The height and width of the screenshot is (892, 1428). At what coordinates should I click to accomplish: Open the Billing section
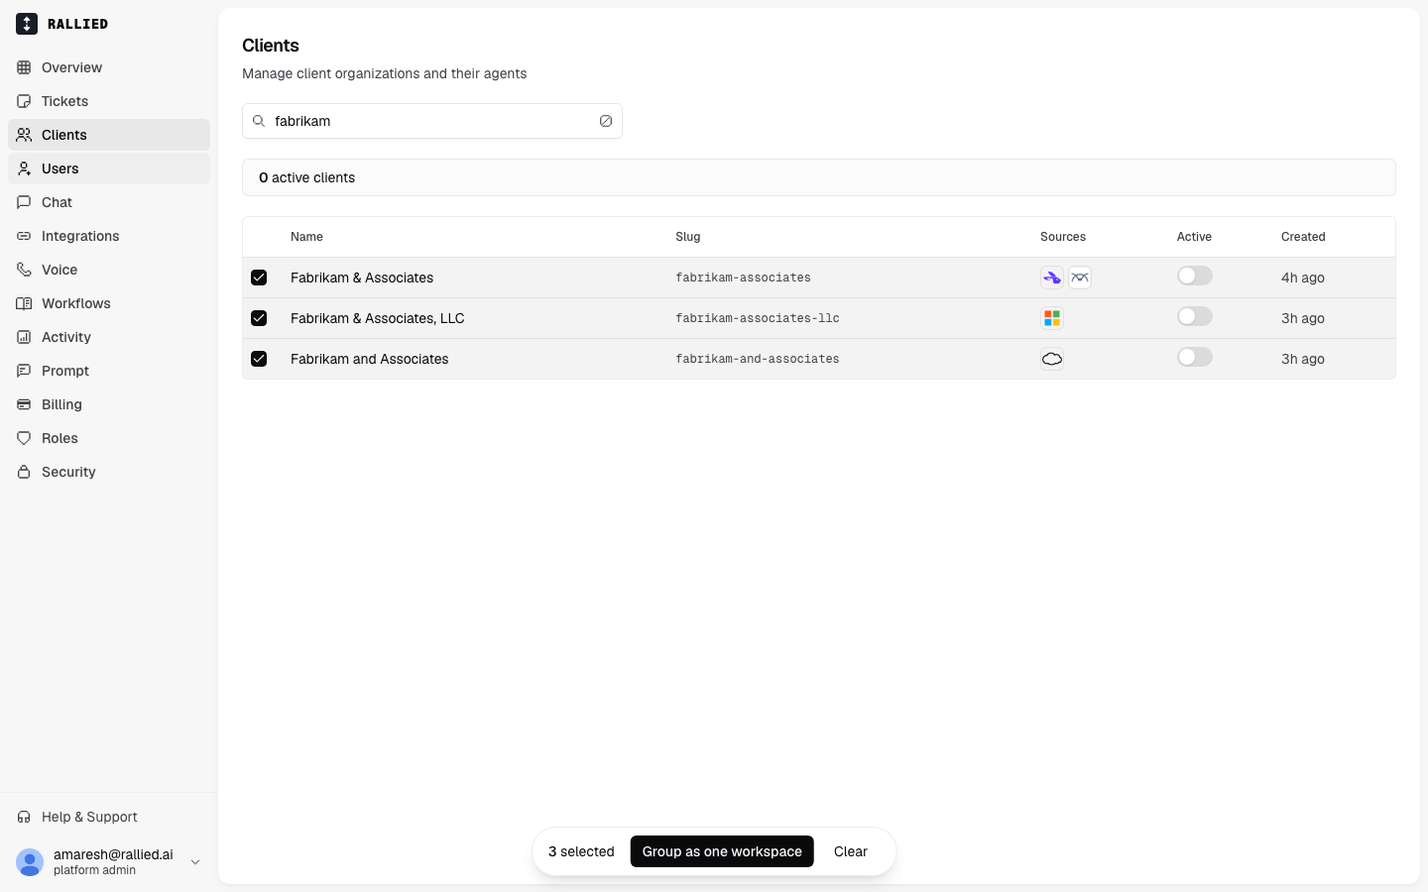click(109, 404)
